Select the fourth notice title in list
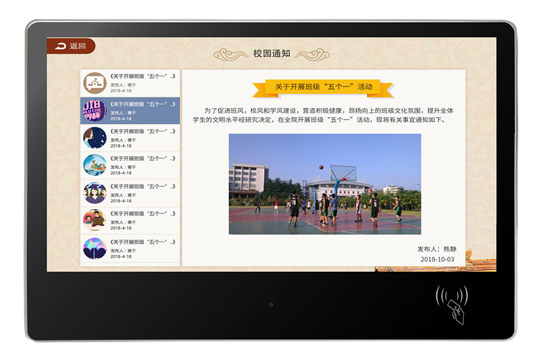Screen dimensions: 537x353 point(142,159)
